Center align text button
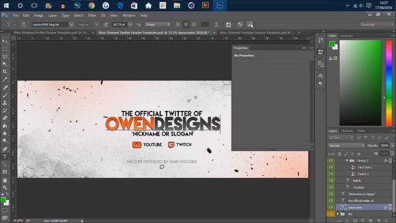Screen dimensions: 396x223 pyautogui.click(x=186, y=25)
